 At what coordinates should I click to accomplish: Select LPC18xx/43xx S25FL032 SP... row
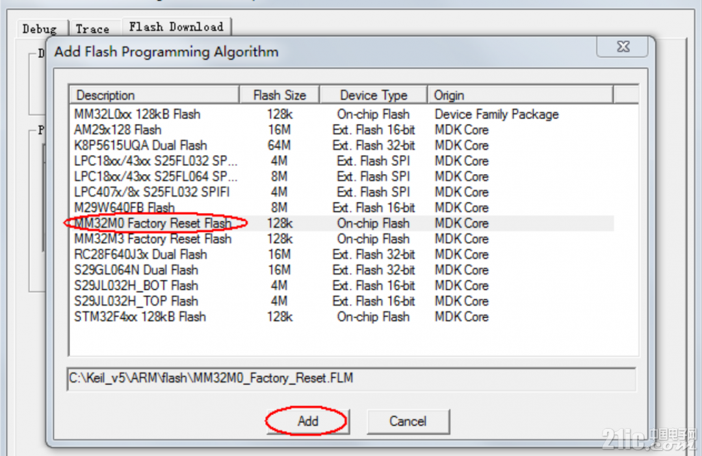(x=342, y=161)
